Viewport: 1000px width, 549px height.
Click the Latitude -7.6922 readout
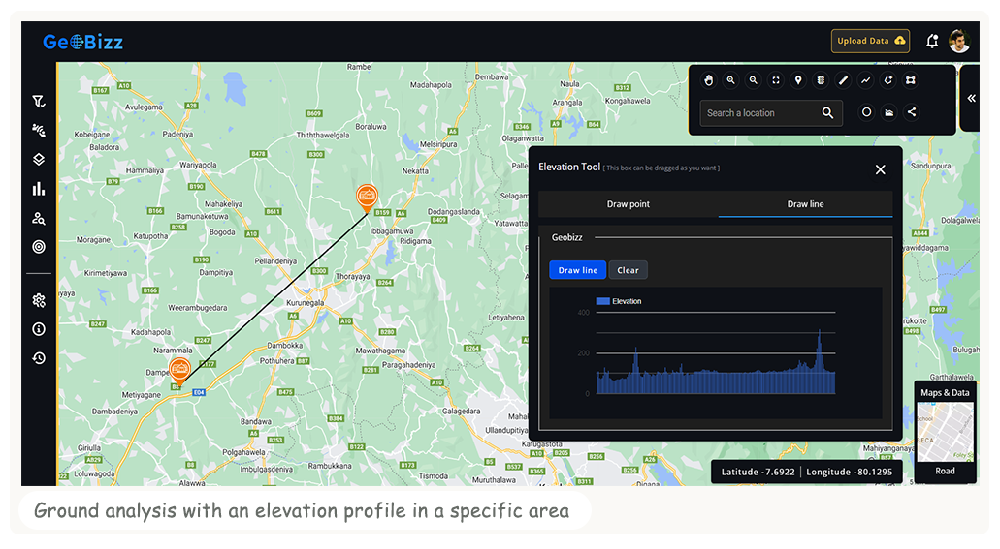[758, 472]
